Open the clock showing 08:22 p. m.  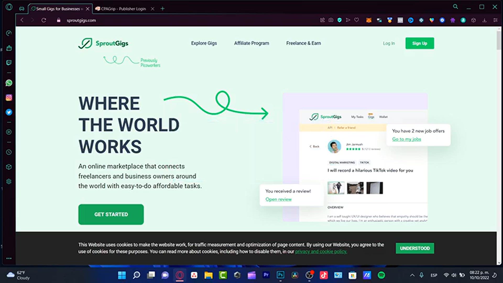coord(479,275)
